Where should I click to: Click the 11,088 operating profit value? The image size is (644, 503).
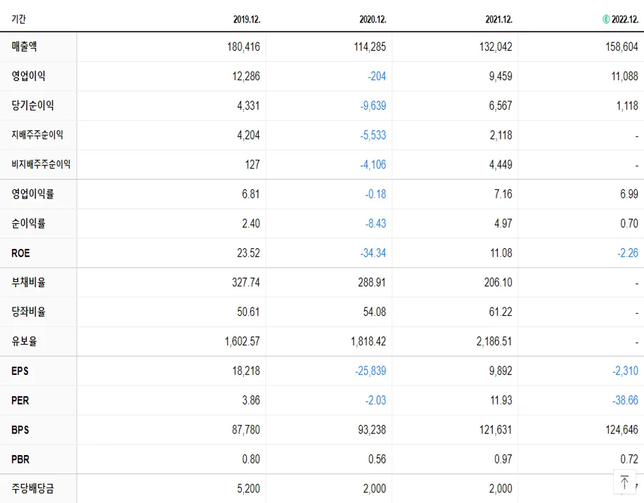pyautogui.click(x=625, y=77)
